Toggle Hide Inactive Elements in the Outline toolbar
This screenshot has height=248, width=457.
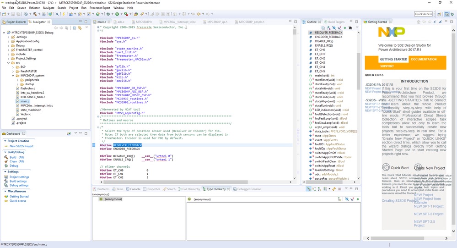pos(350,28)
